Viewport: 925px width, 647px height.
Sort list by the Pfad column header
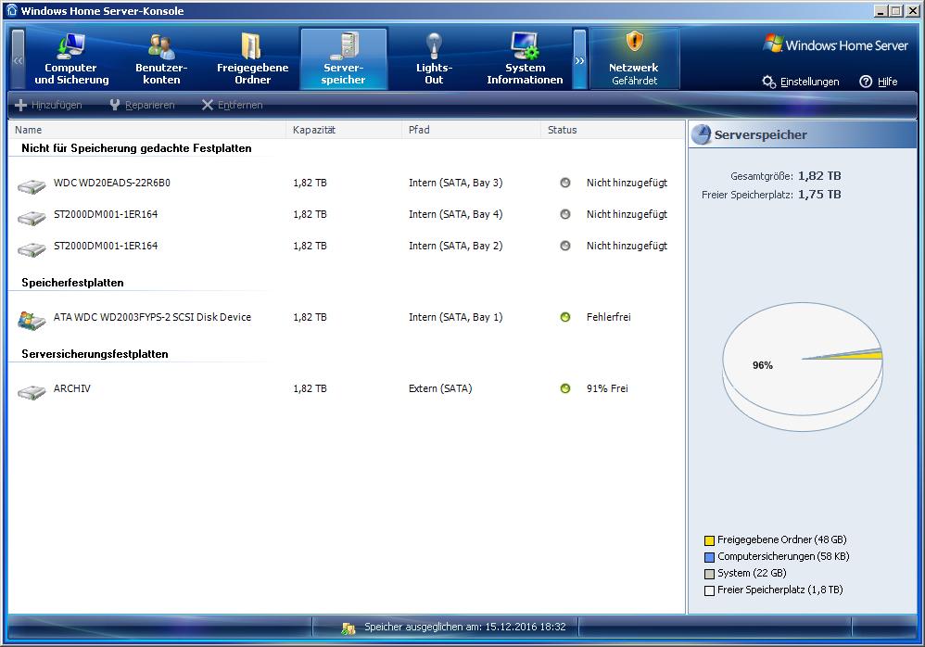point(472,130)
